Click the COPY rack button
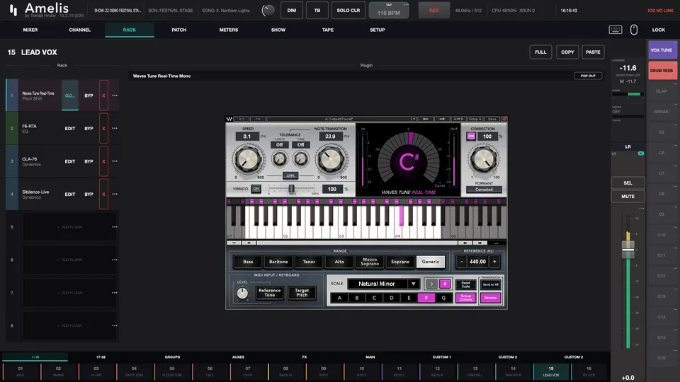This screenshot has height=382, width=680. point(567,52)
